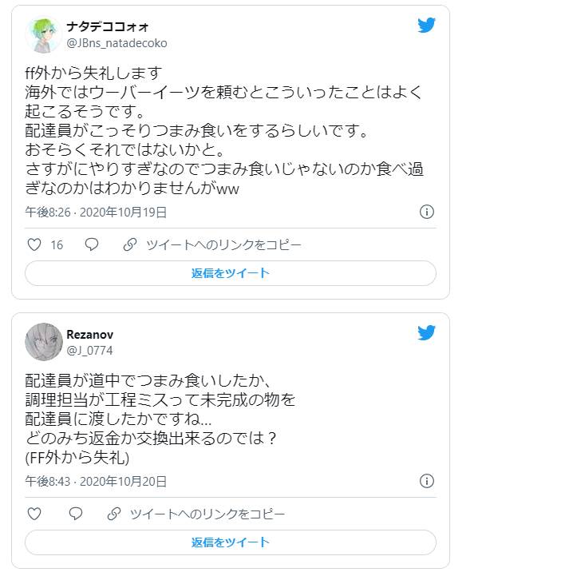This screenshot has height=576, width=561.
Task: Copy link to the ナタデココォォ tweet
Action: coord(213,244)
